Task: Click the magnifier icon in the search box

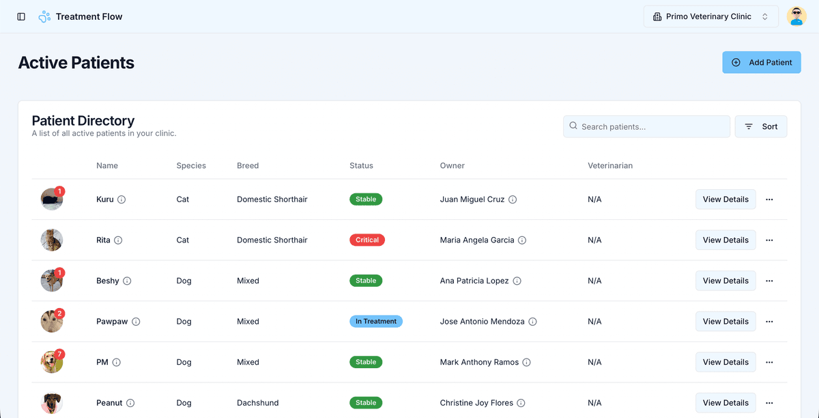Action: click(573, 126)
